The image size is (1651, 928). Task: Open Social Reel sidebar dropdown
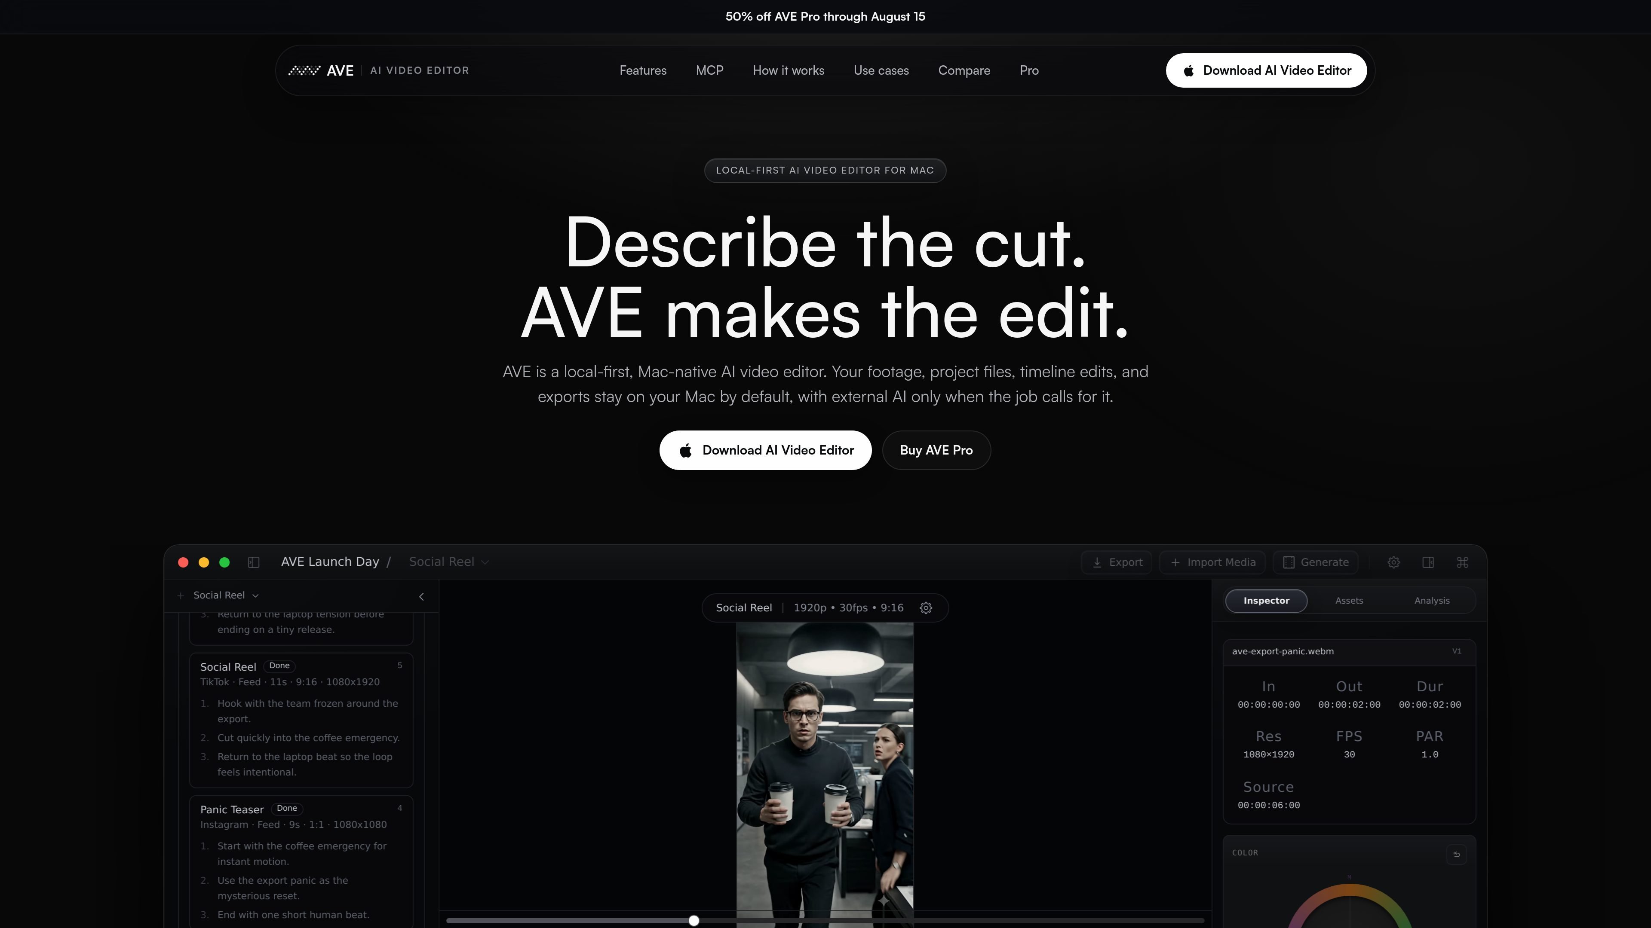click(226, 595)
